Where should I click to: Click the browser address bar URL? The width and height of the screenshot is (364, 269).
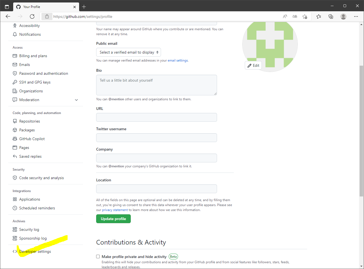click(83, 16)
